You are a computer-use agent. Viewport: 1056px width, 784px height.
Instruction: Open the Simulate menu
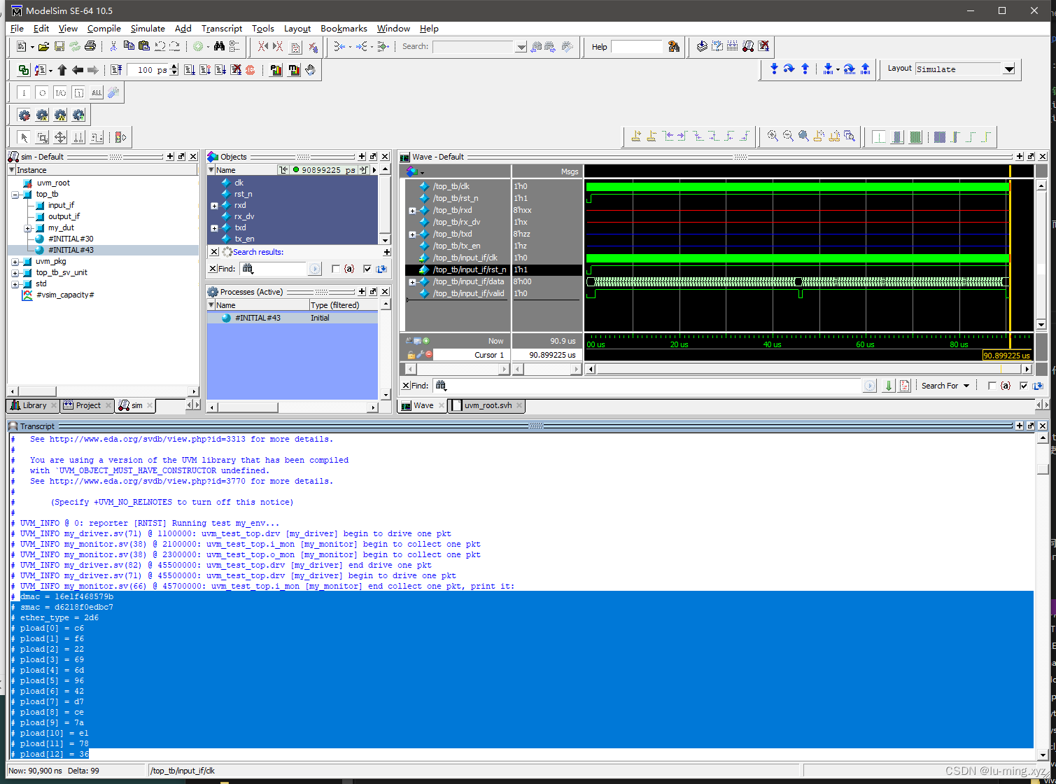[x=148, y=29]
